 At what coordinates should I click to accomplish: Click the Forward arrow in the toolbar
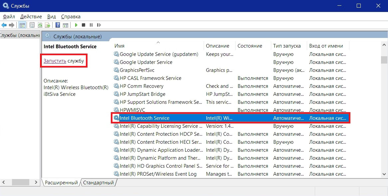(x=12, y=25)
